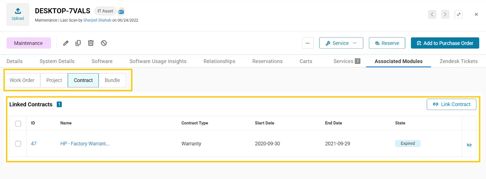Open contract ID 47 link
The height and width of the screenshot is (179, 486).
(x=34, y=144)
